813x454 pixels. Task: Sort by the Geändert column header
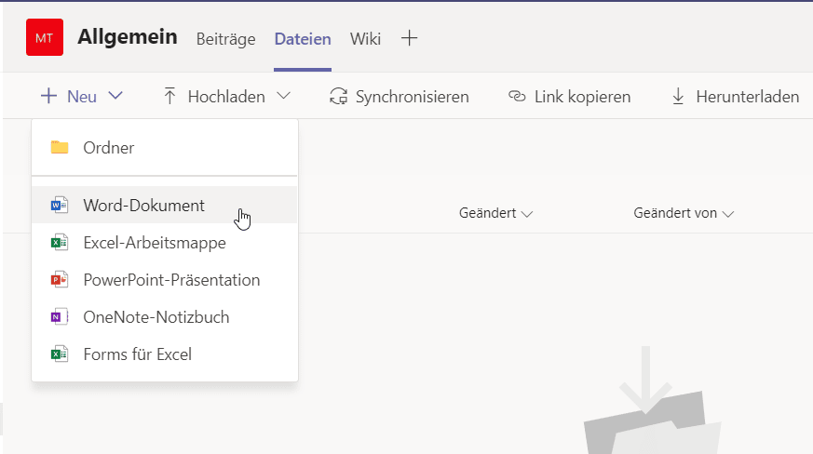point(487,213)
